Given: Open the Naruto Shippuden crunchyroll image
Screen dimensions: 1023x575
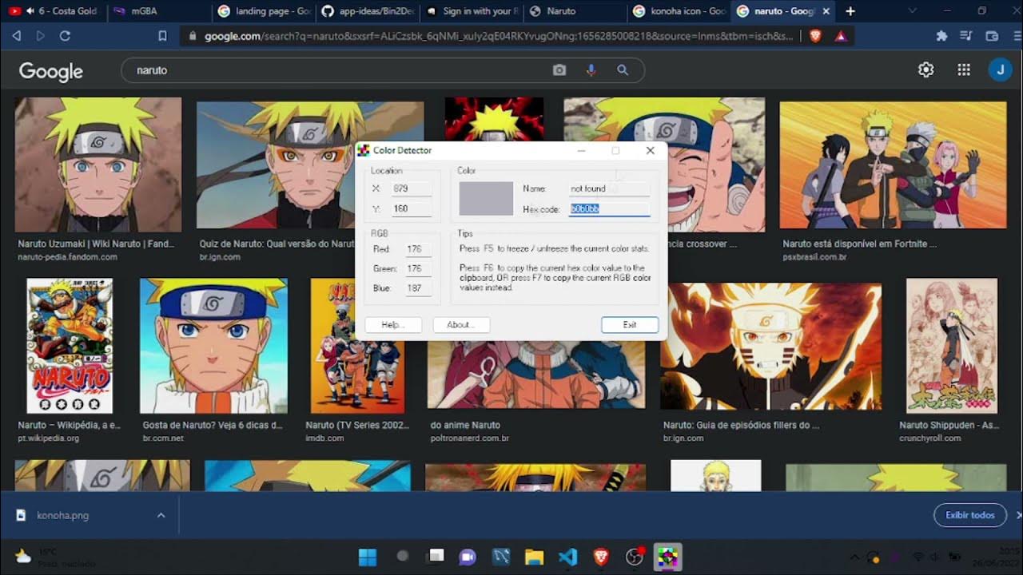Looking at the screenshot, I should click(951, 345).
